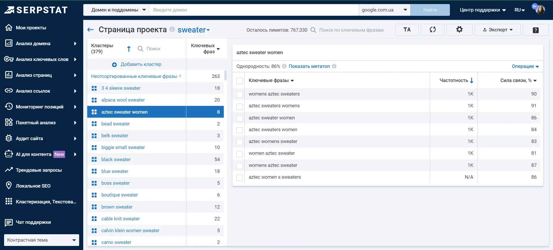Screen dimensions: 553x250
Task: Click the refresh reclustering arrows icon
Action: 433,30
